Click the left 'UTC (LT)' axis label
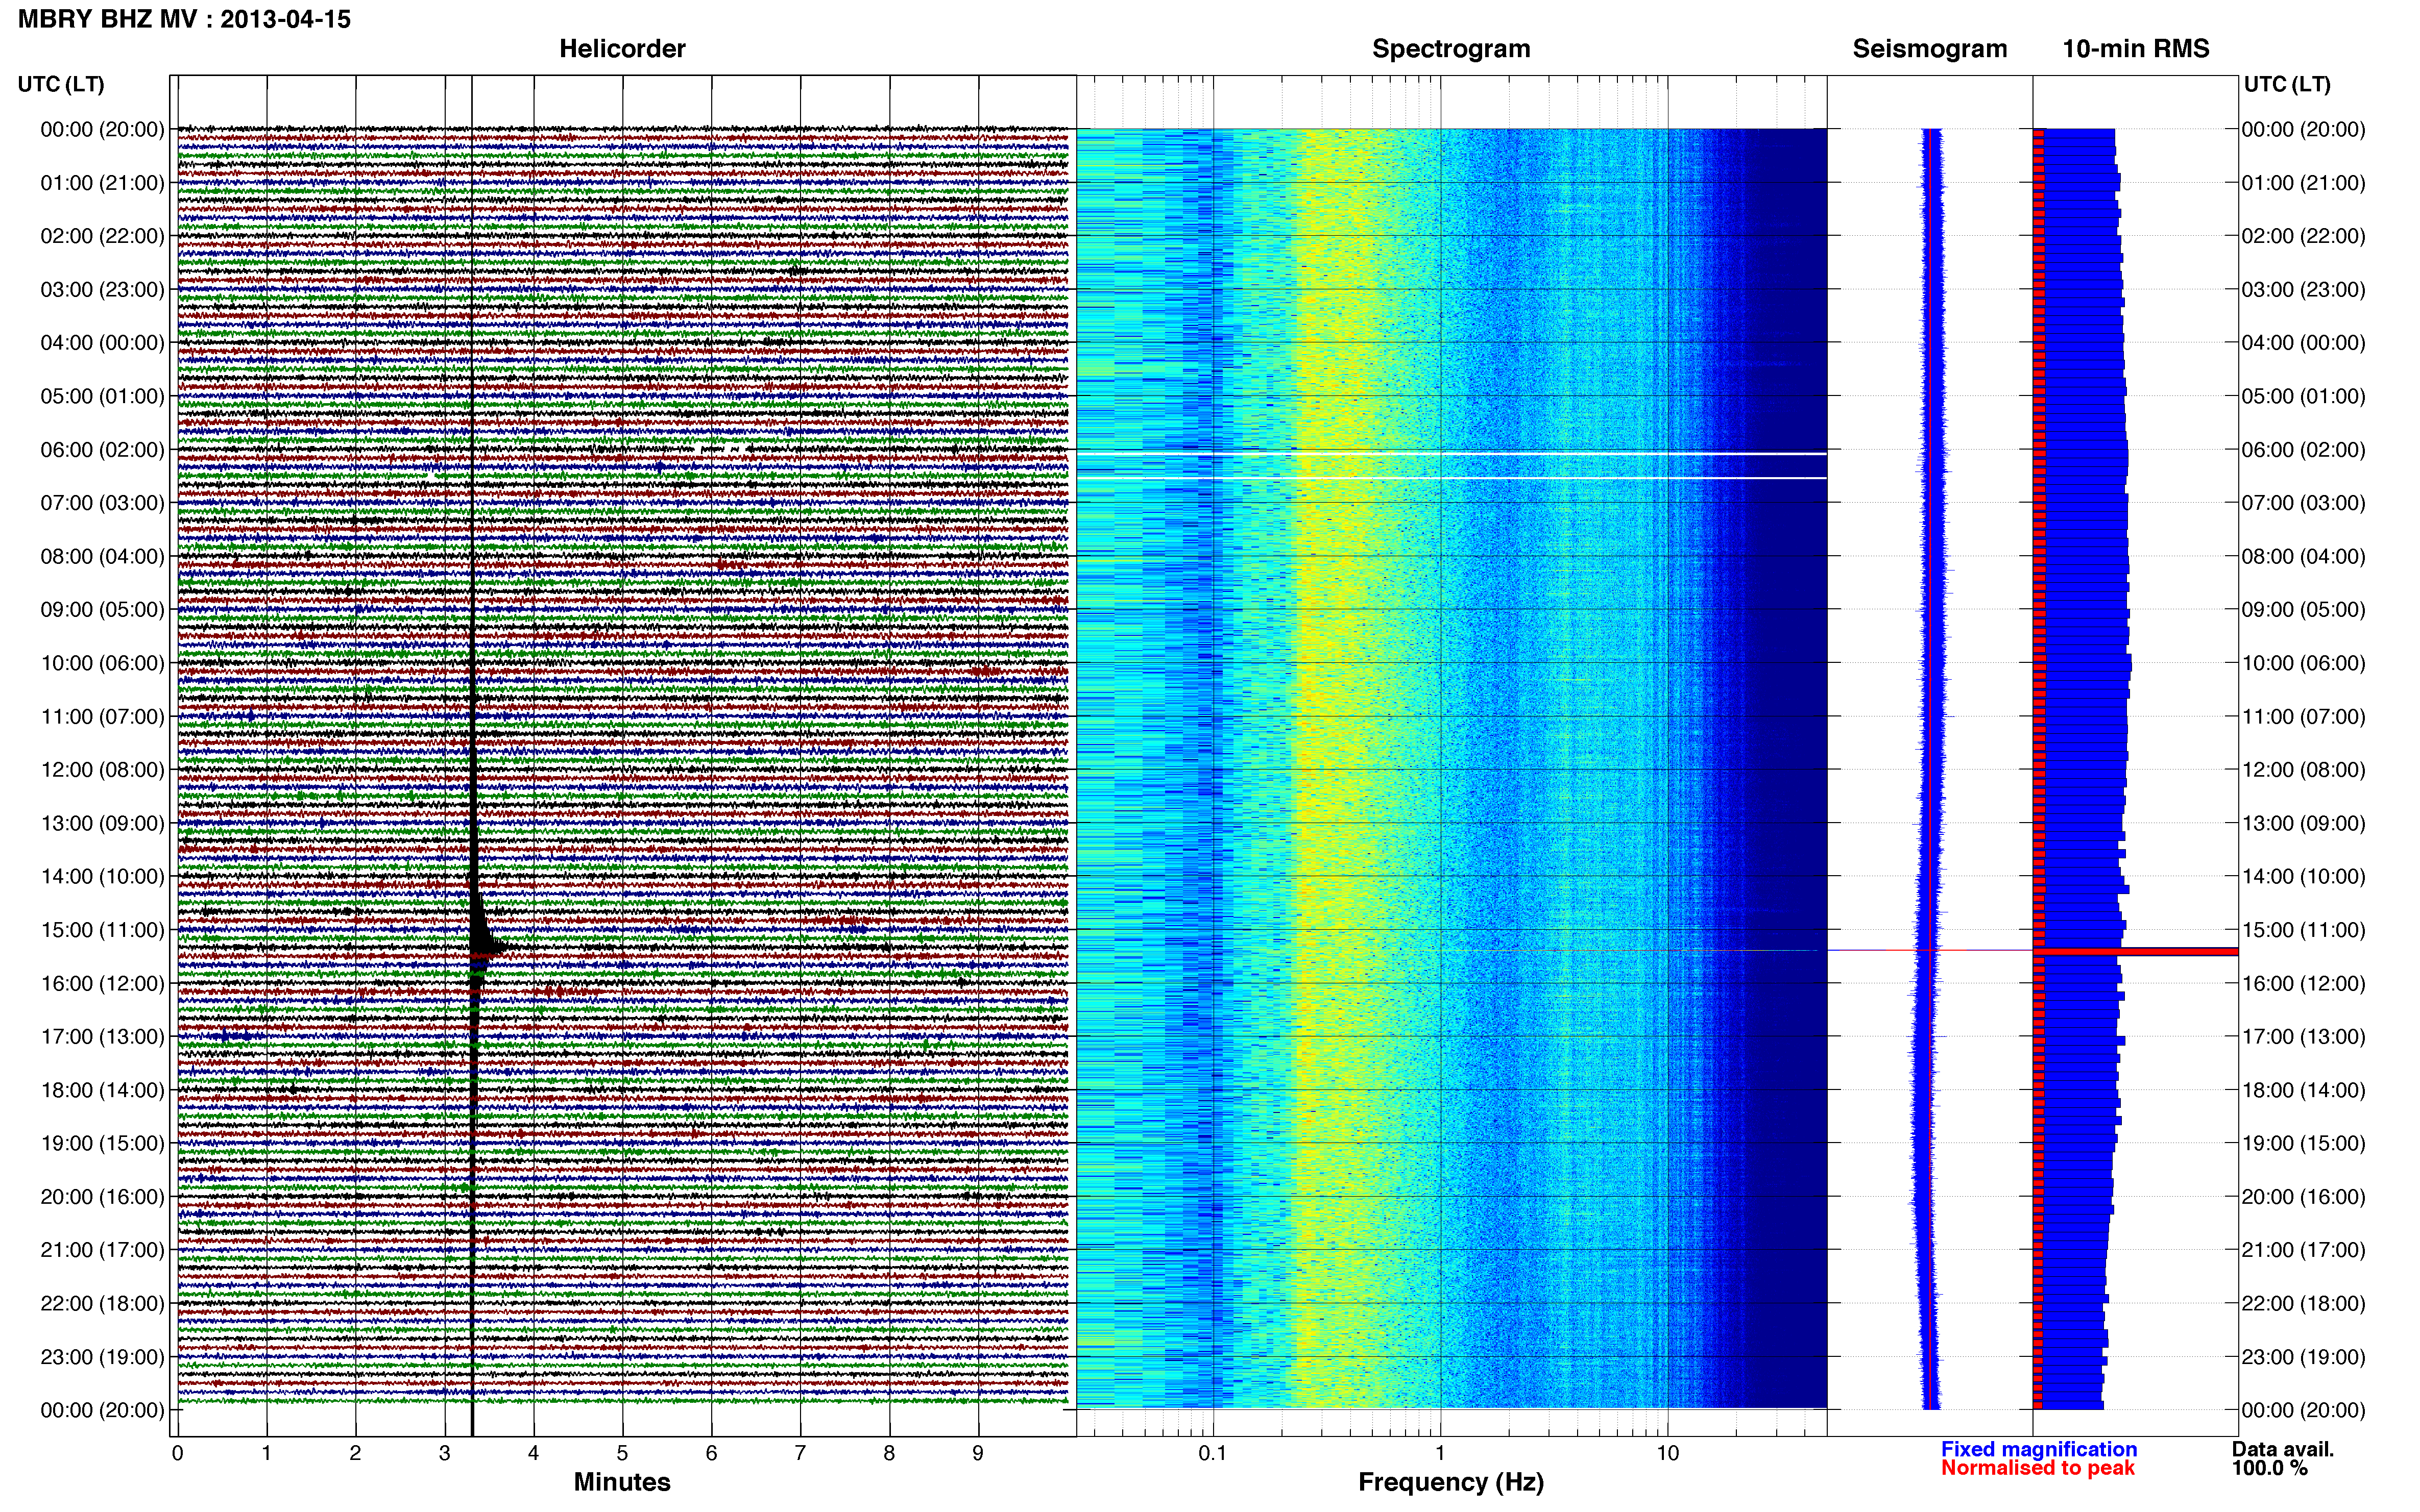Screen dimensions: 2420x1512 point(61,84)
